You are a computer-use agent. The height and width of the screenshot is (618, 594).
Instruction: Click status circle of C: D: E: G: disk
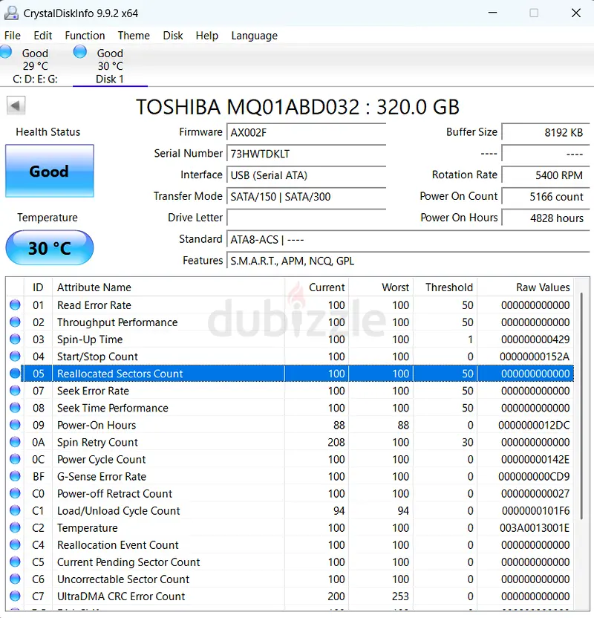(x=5, y=53)
